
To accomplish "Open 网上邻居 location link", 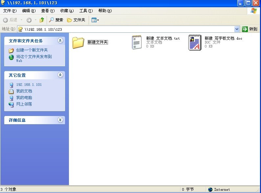I will (24, 104).
